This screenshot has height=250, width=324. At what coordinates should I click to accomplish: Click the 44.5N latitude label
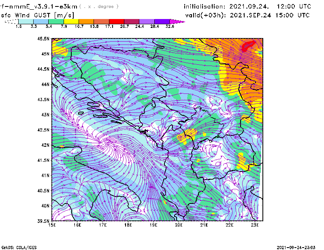(x=43, y=69)
